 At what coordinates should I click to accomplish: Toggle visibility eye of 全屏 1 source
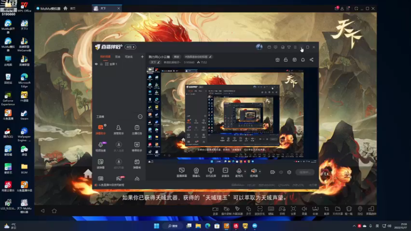96,64
